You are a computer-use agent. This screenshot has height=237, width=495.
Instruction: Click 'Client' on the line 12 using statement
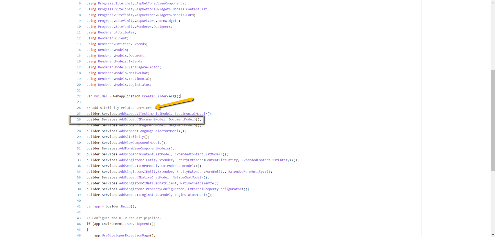tap(121, 38)
